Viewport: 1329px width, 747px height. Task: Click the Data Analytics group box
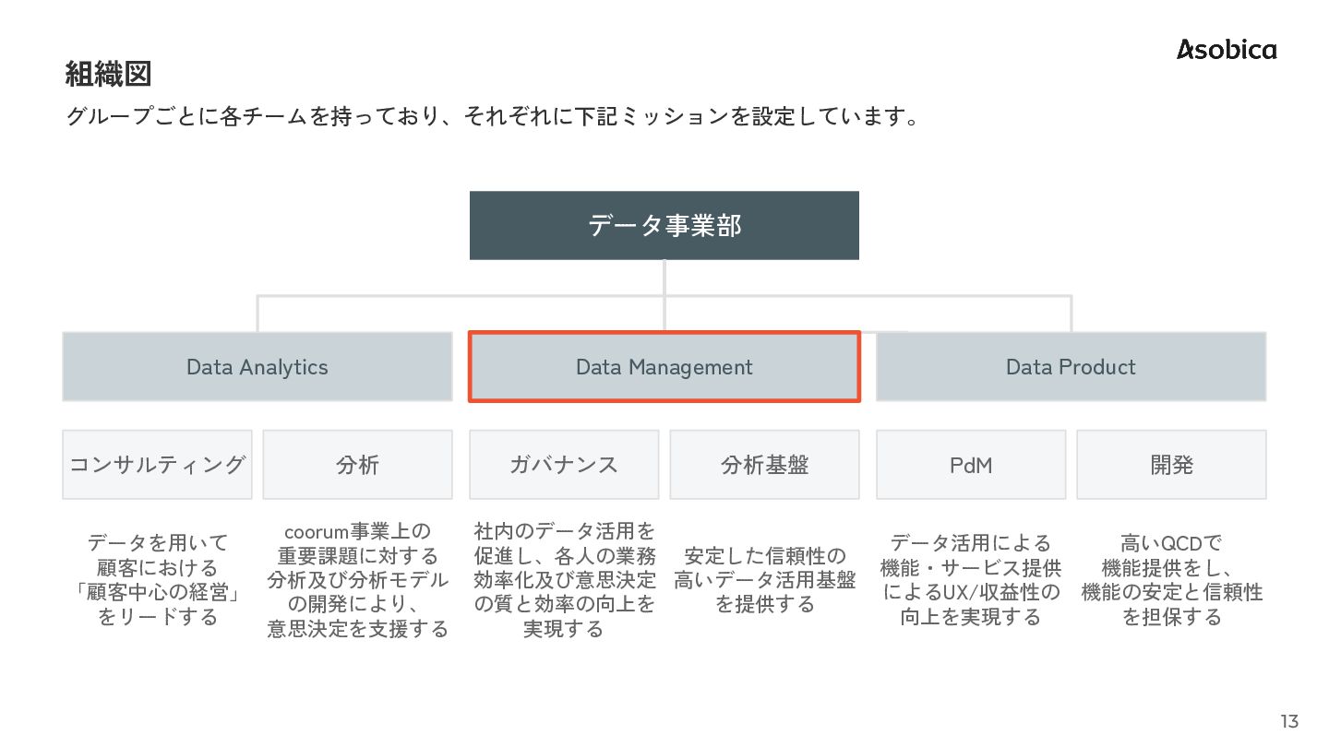tap(257, 367)
